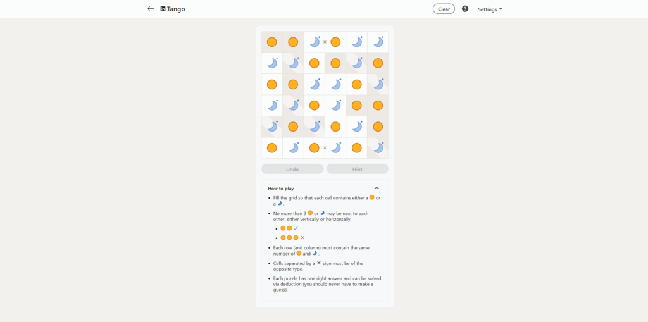648x322 pixels.
Task: Click the sun in the first row, fourth column
Action: click(335, 42)
